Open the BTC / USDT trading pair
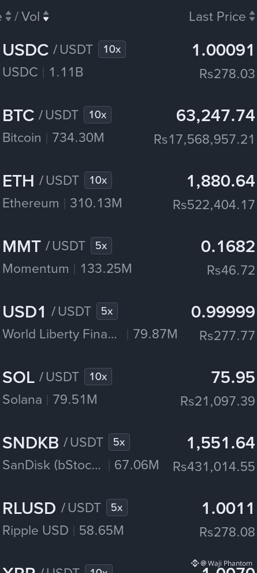Screen dimensions: 257x573 [128, 126]
